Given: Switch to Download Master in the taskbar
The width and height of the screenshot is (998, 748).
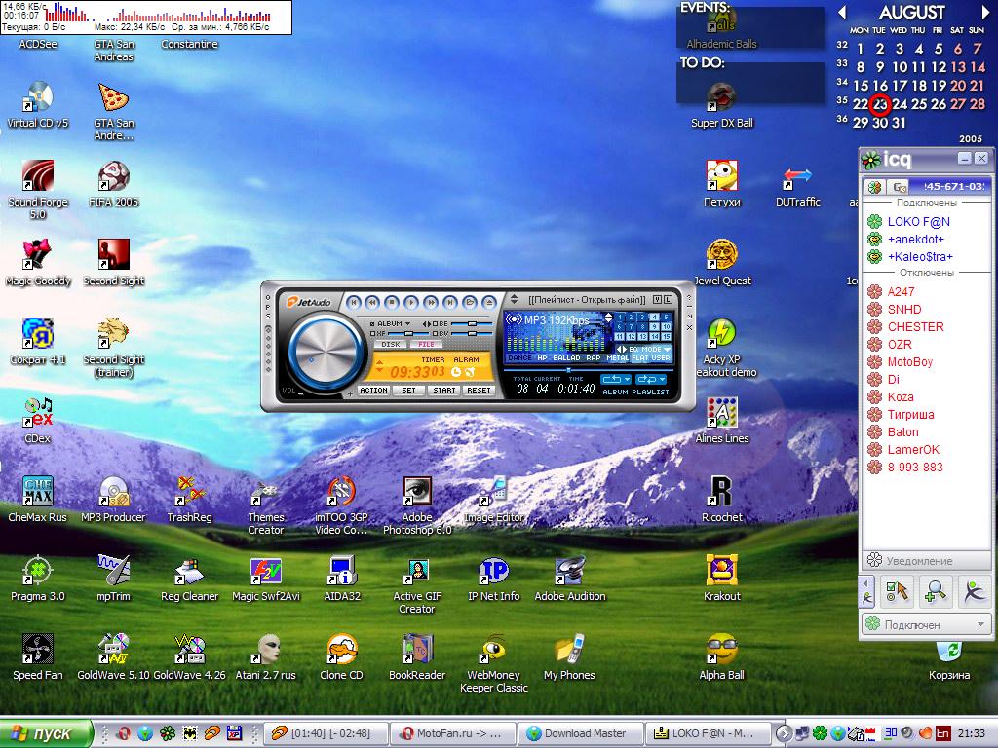Looking at the screenshot, I should point(580,733).
